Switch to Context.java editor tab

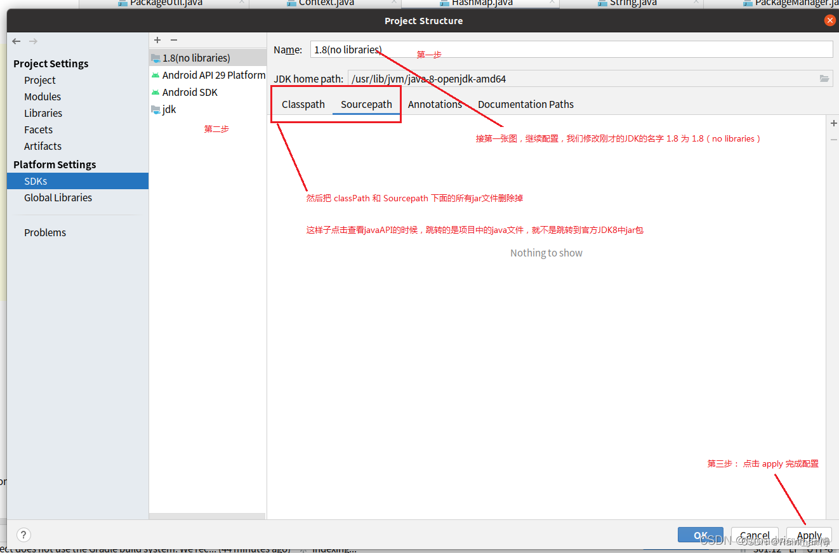tap(326, 3)
